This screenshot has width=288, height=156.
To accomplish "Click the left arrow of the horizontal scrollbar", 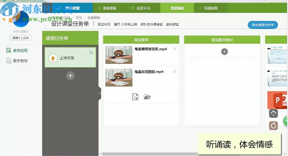I will 100,154.
